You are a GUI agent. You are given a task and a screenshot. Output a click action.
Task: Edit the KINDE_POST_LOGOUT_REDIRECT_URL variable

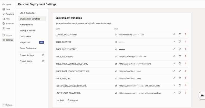174,71
